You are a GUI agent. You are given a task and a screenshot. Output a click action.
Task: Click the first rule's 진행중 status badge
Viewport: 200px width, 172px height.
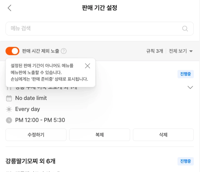point(185,74)
